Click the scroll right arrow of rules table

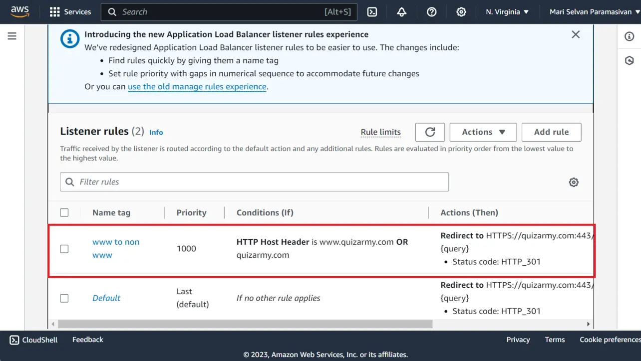coord(588,324)
